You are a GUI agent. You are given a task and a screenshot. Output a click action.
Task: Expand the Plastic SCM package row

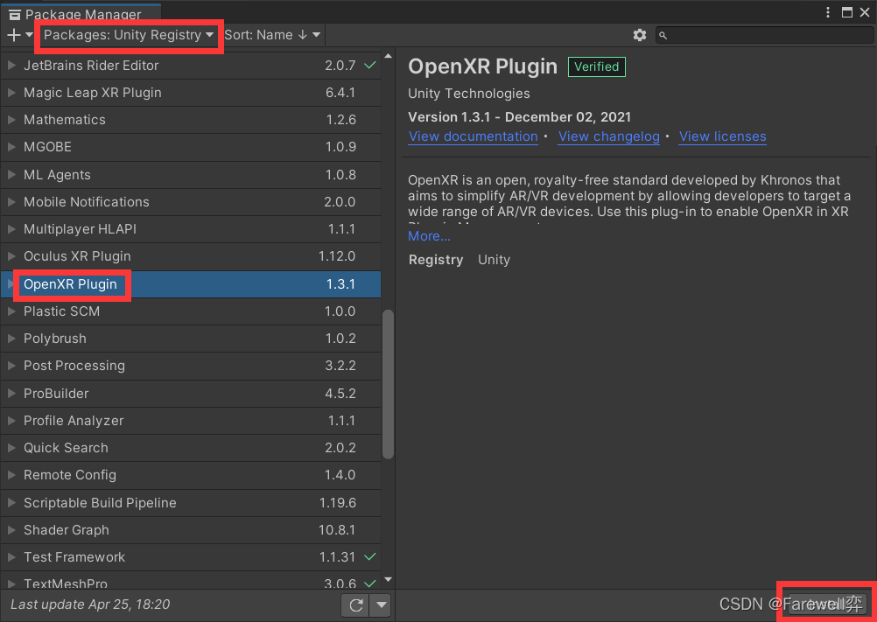[11, 311]
